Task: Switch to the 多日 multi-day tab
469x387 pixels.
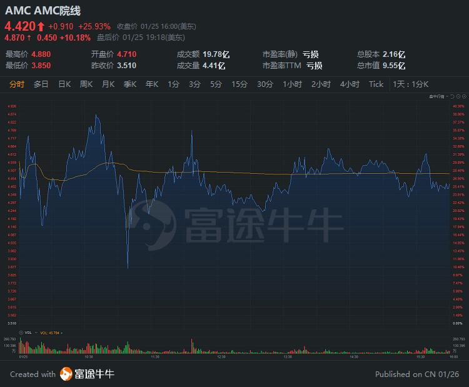Action: pos(41,84)
